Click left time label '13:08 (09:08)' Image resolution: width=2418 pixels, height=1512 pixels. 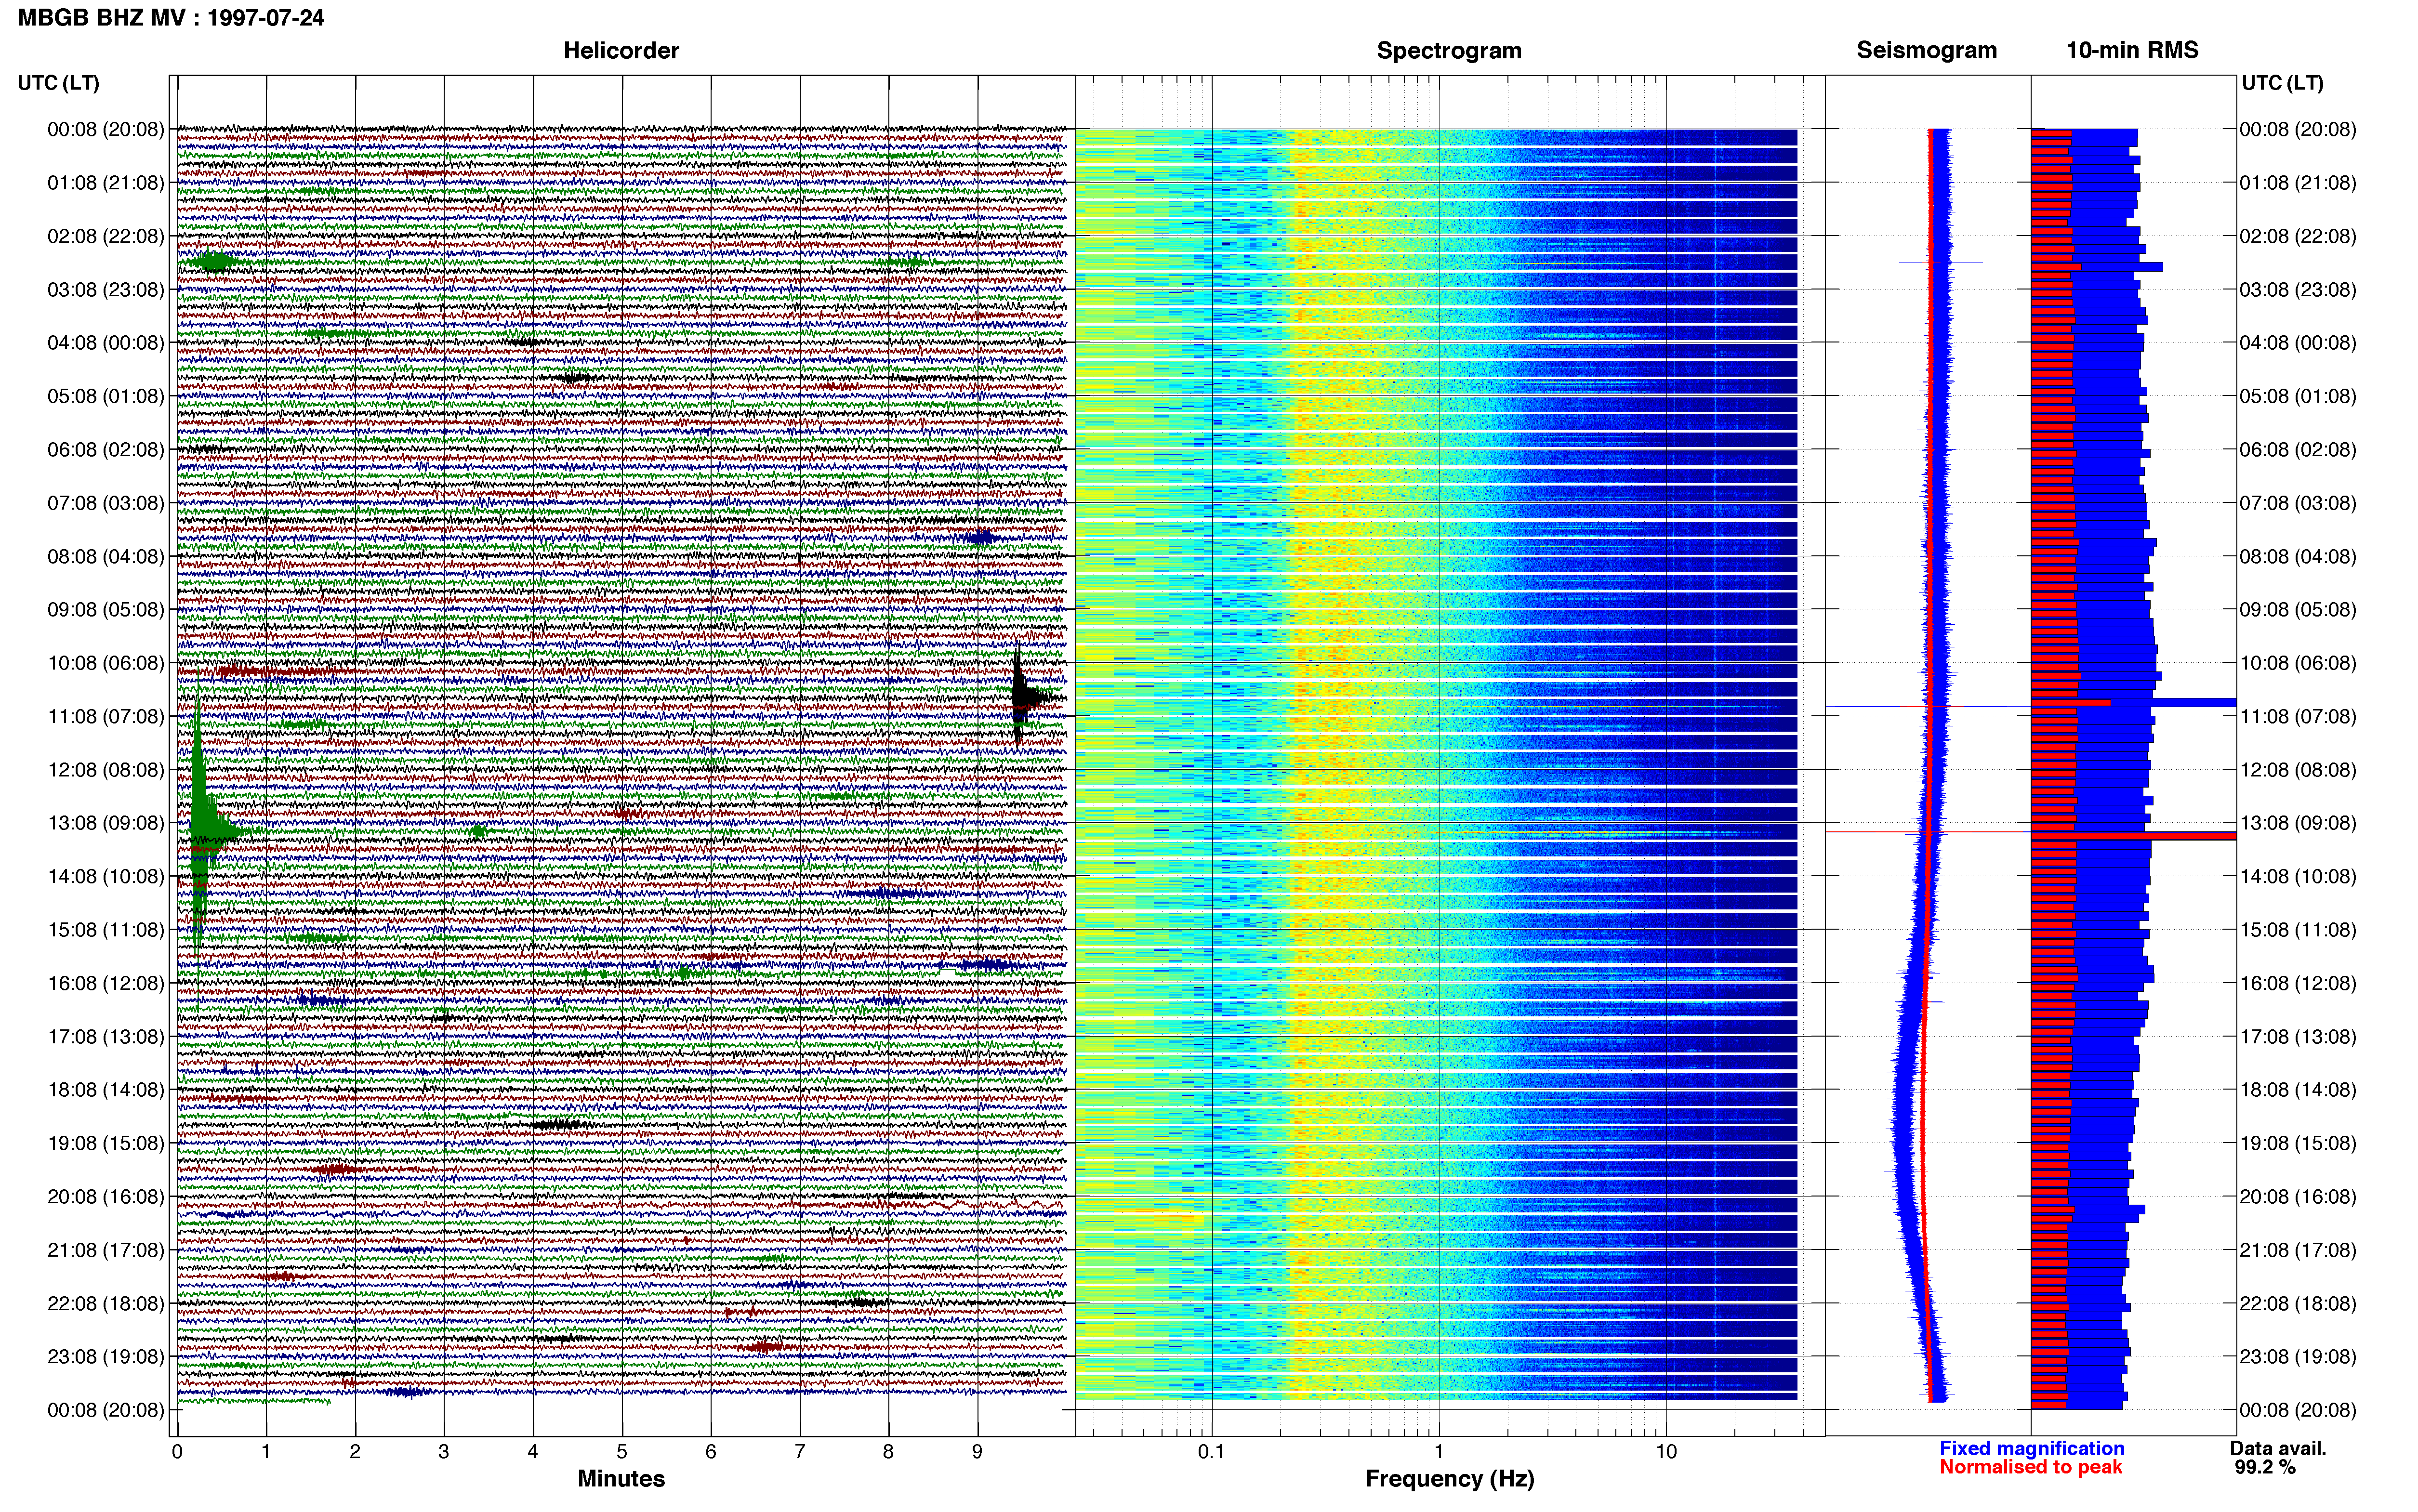pyautogui.click(x=105, y=823)
